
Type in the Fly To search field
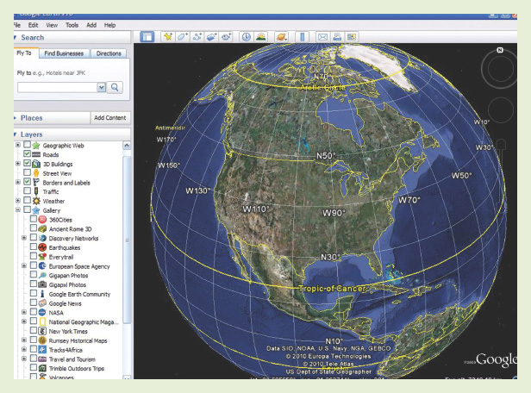click(56, 87)
